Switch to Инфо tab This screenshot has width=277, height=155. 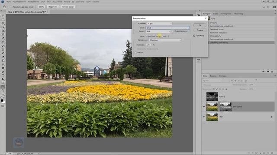[215, 14]
